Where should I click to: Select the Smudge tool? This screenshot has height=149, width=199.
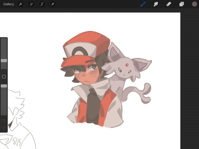(156, 4)
